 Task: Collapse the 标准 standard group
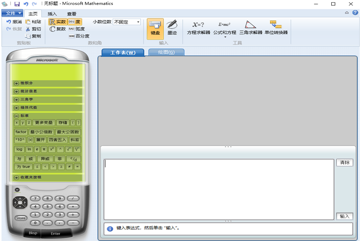click(16, 116)
